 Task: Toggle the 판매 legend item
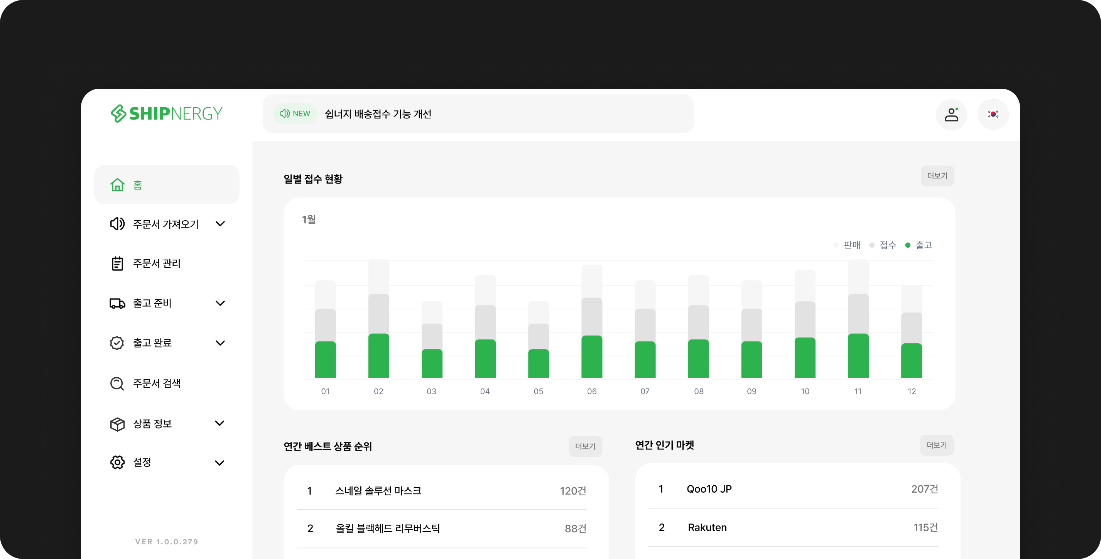[847, 245]
